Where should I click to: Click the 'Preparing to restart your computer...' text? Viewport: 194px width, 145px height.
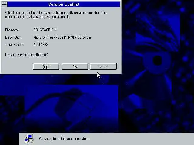tap(64, 139)
